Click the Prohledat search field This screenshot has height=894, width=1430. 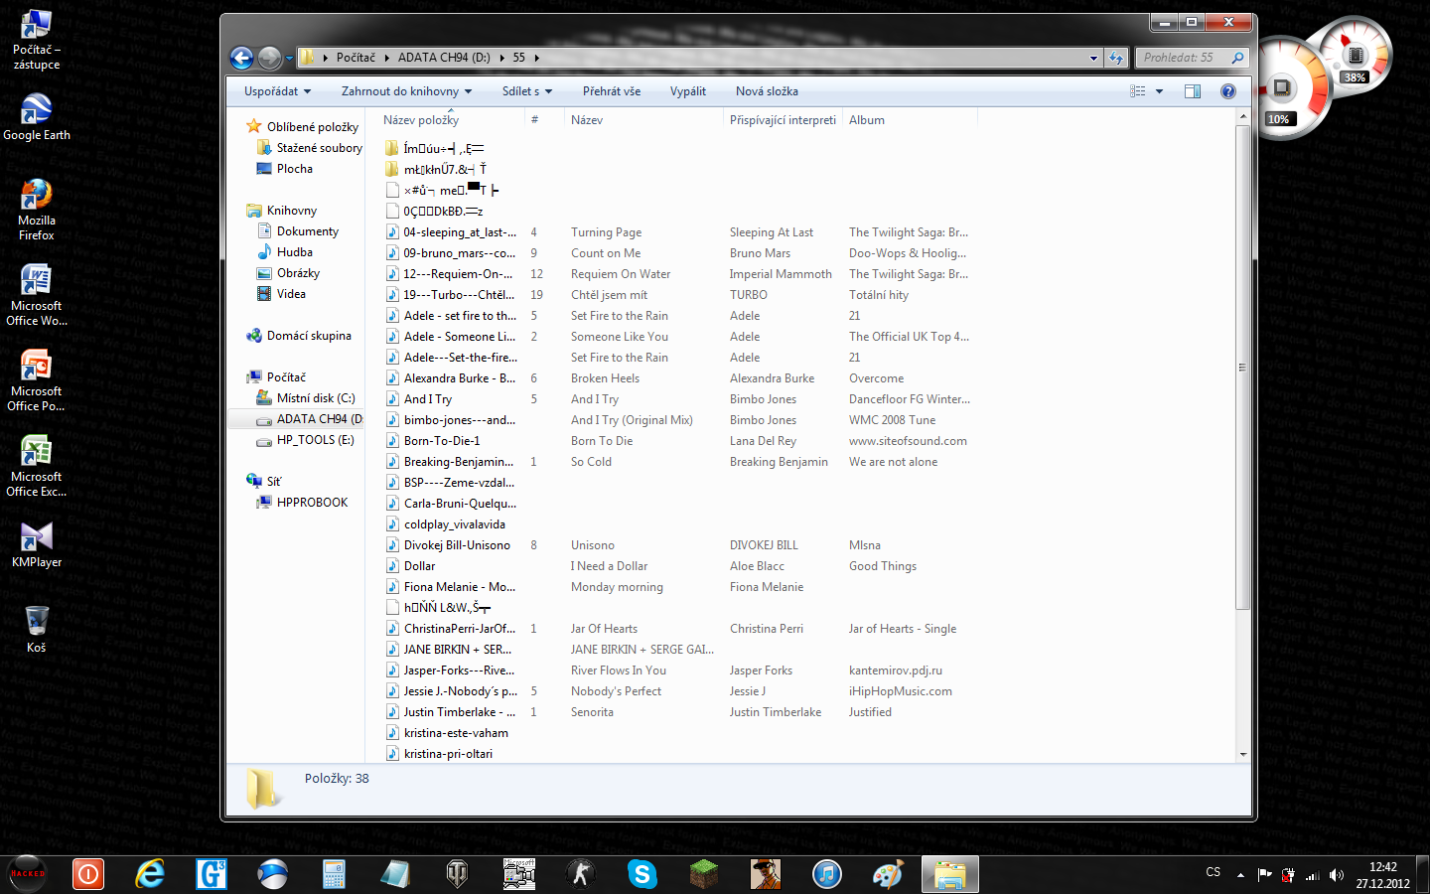point(1182,58)
